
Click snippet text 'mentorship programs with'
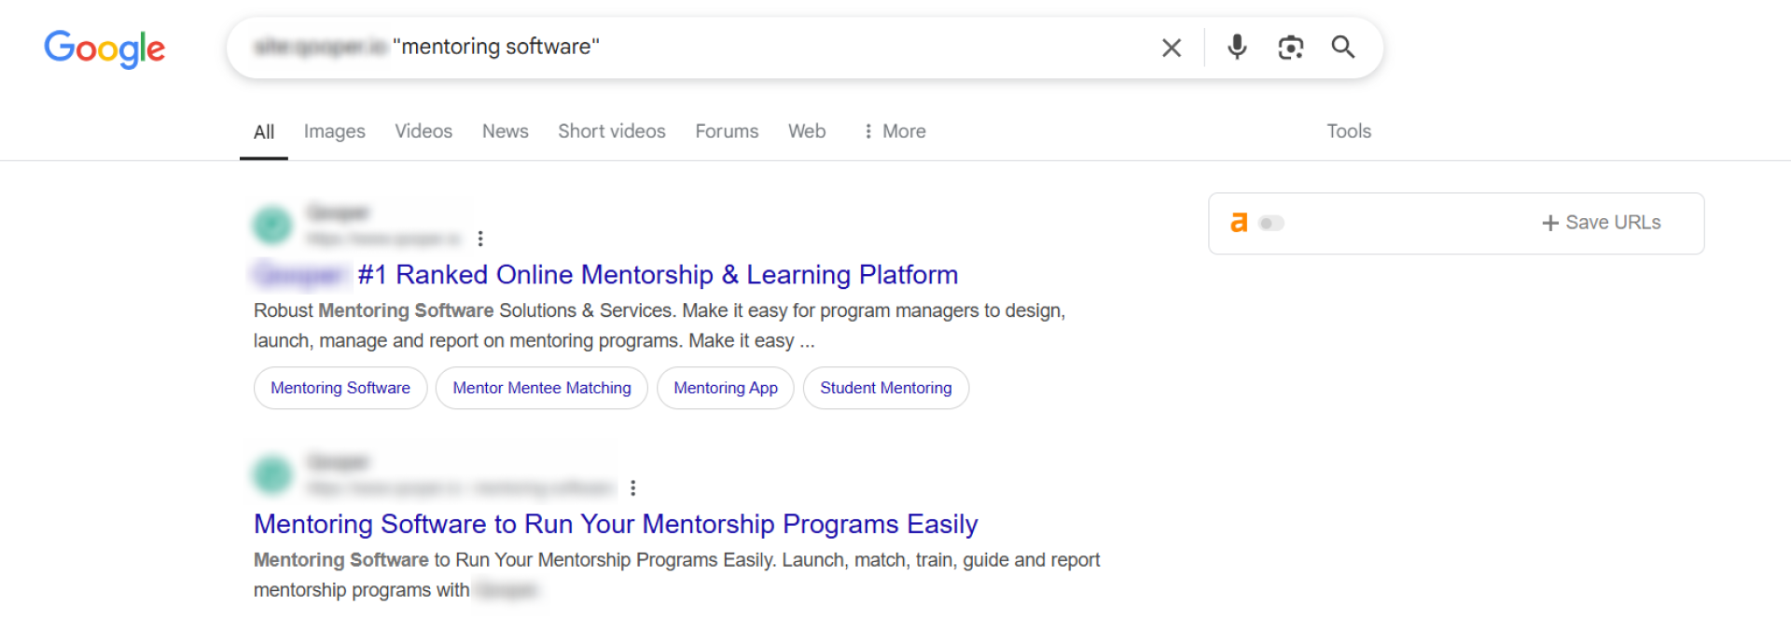(x=361, y=590)
